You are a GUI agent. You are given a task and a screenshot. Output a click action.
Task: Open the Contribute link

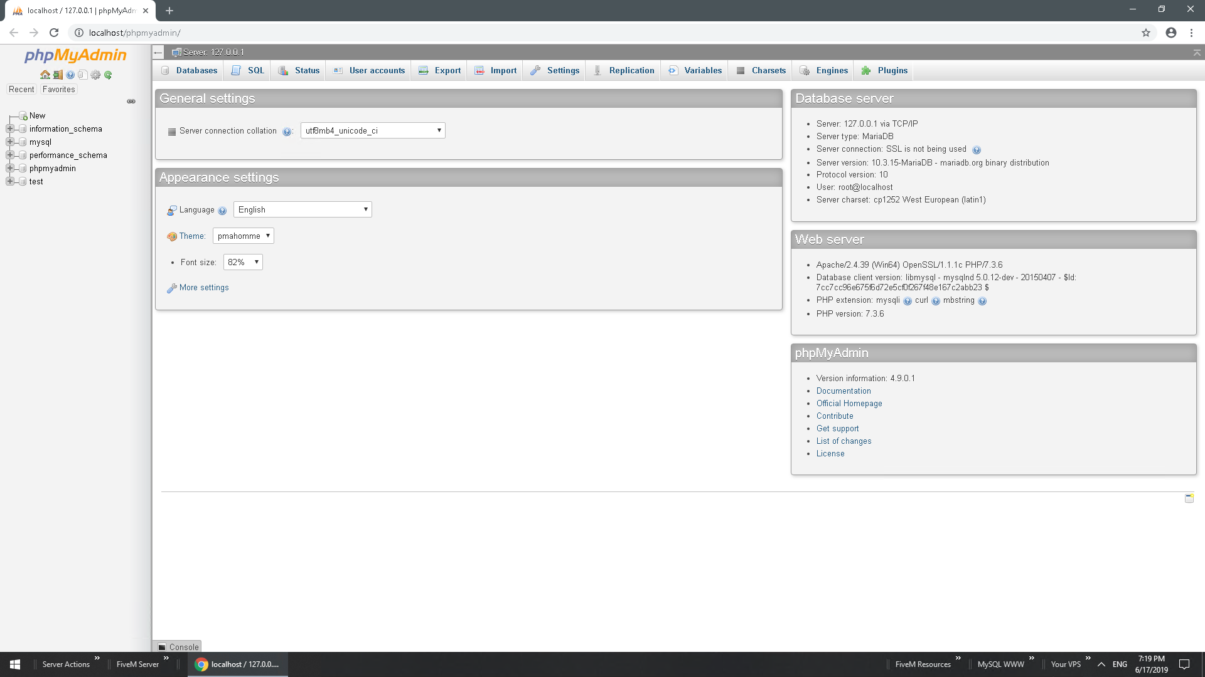835,416
